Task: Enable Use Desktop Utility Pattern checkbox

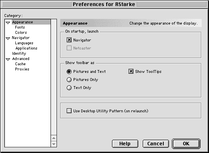Action: coord(69,111)
